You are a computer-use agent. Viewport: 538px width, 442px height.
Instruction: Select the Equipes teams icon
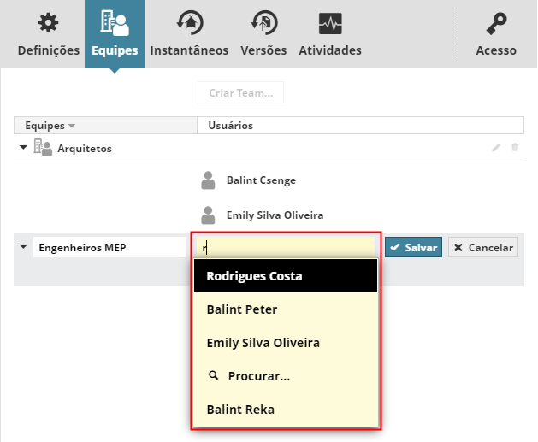[x=115, y=23]
